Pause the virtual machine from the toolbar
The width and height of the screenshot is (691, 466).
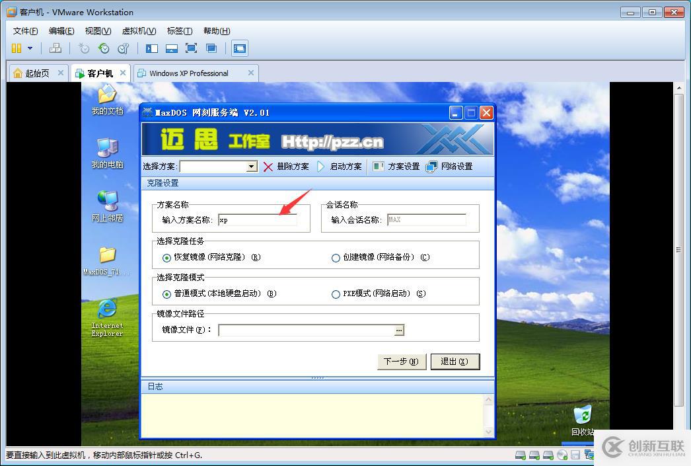click(x=17, y=48)
